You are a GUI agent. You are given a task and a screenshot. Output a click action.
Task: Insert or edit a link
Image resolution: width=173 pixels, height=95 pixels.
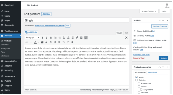[77, 38]
